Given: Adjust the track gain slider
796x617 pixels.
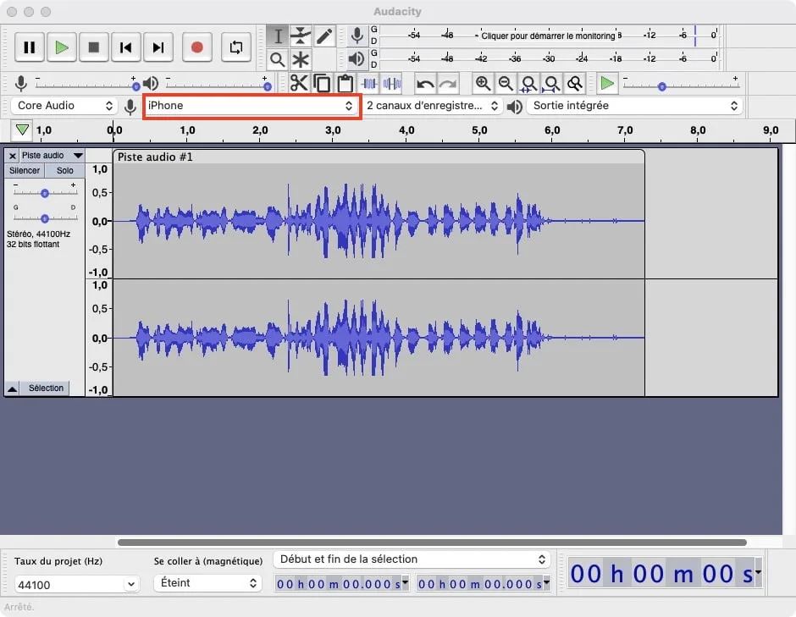Looking at the screenshot, I should coord(45,193).
